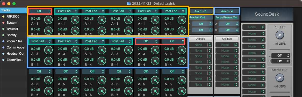
Task: Click the PFL Out meter bar below -inf dBFS
Action: pyautogui.click(x=279, y=50)
